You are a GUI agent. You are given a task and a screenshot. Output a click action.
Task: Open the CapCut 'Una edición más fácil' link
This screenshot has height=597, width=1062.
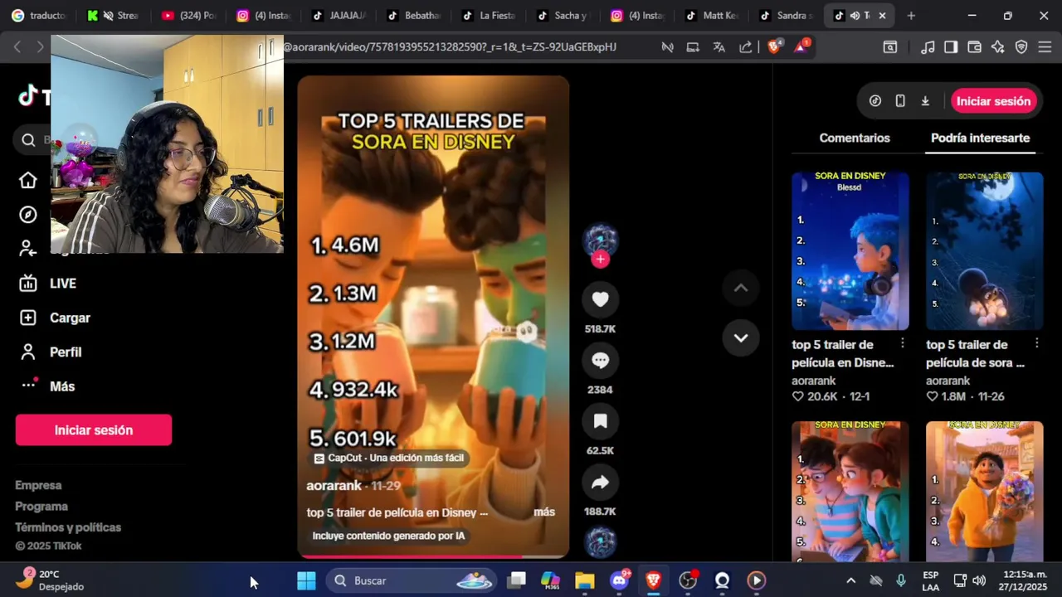click(x=389, y=458)
